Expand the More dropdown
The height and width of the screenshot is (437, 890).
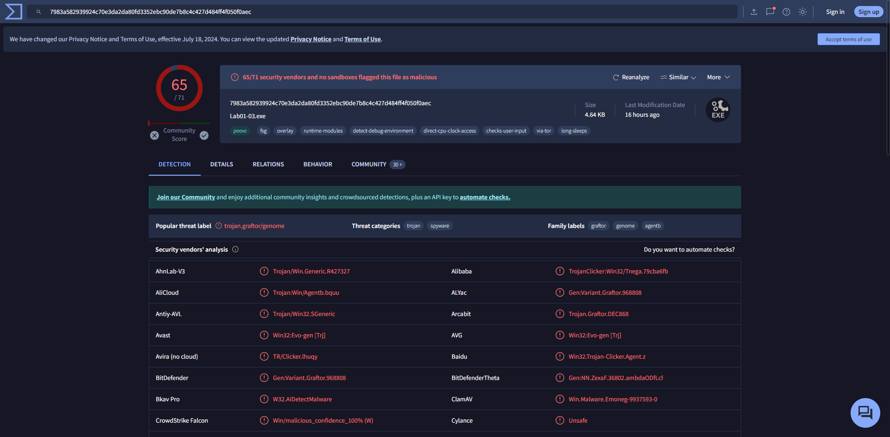[x=718, y=77]
